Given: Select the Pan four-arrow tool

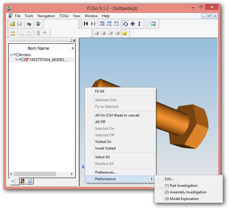Looking at the screenshot, I should coord(133,24).
